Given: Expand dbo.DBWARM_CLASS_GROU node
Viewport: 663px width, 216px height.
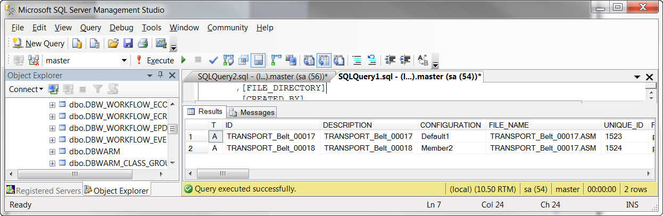Looking at the screenshot, I should 52,163.
